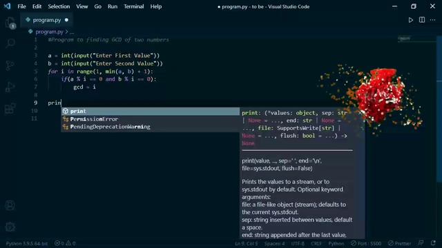This screenshot has height=248, width=442.
Task: Open the Run menu
Action: 113,6
